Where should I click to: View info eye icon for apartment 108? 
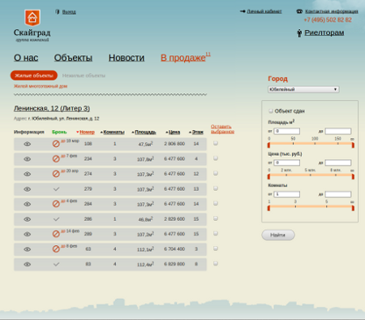click(x=27, y=144)
